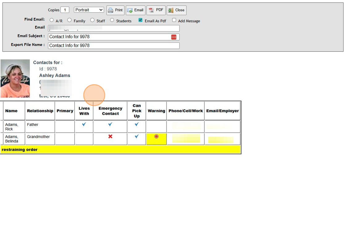Click Belinda's red X Emergency Contact icon
This screenshot has height=234, width=346.
click(x=110, y=137)
